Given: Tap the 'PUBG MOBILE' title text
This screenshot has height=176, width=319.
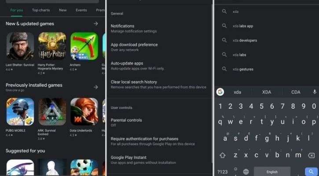Looking at the screenshot, I should click(x=15, y=130).
